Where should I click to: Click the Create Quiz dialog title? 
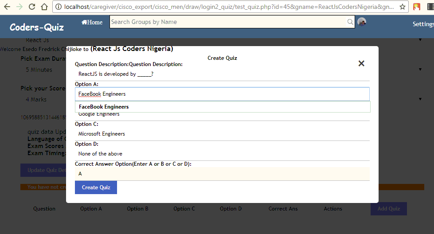pyautogui.click(x=222, y=58)
